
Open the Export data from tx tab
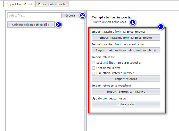(52, 4)
